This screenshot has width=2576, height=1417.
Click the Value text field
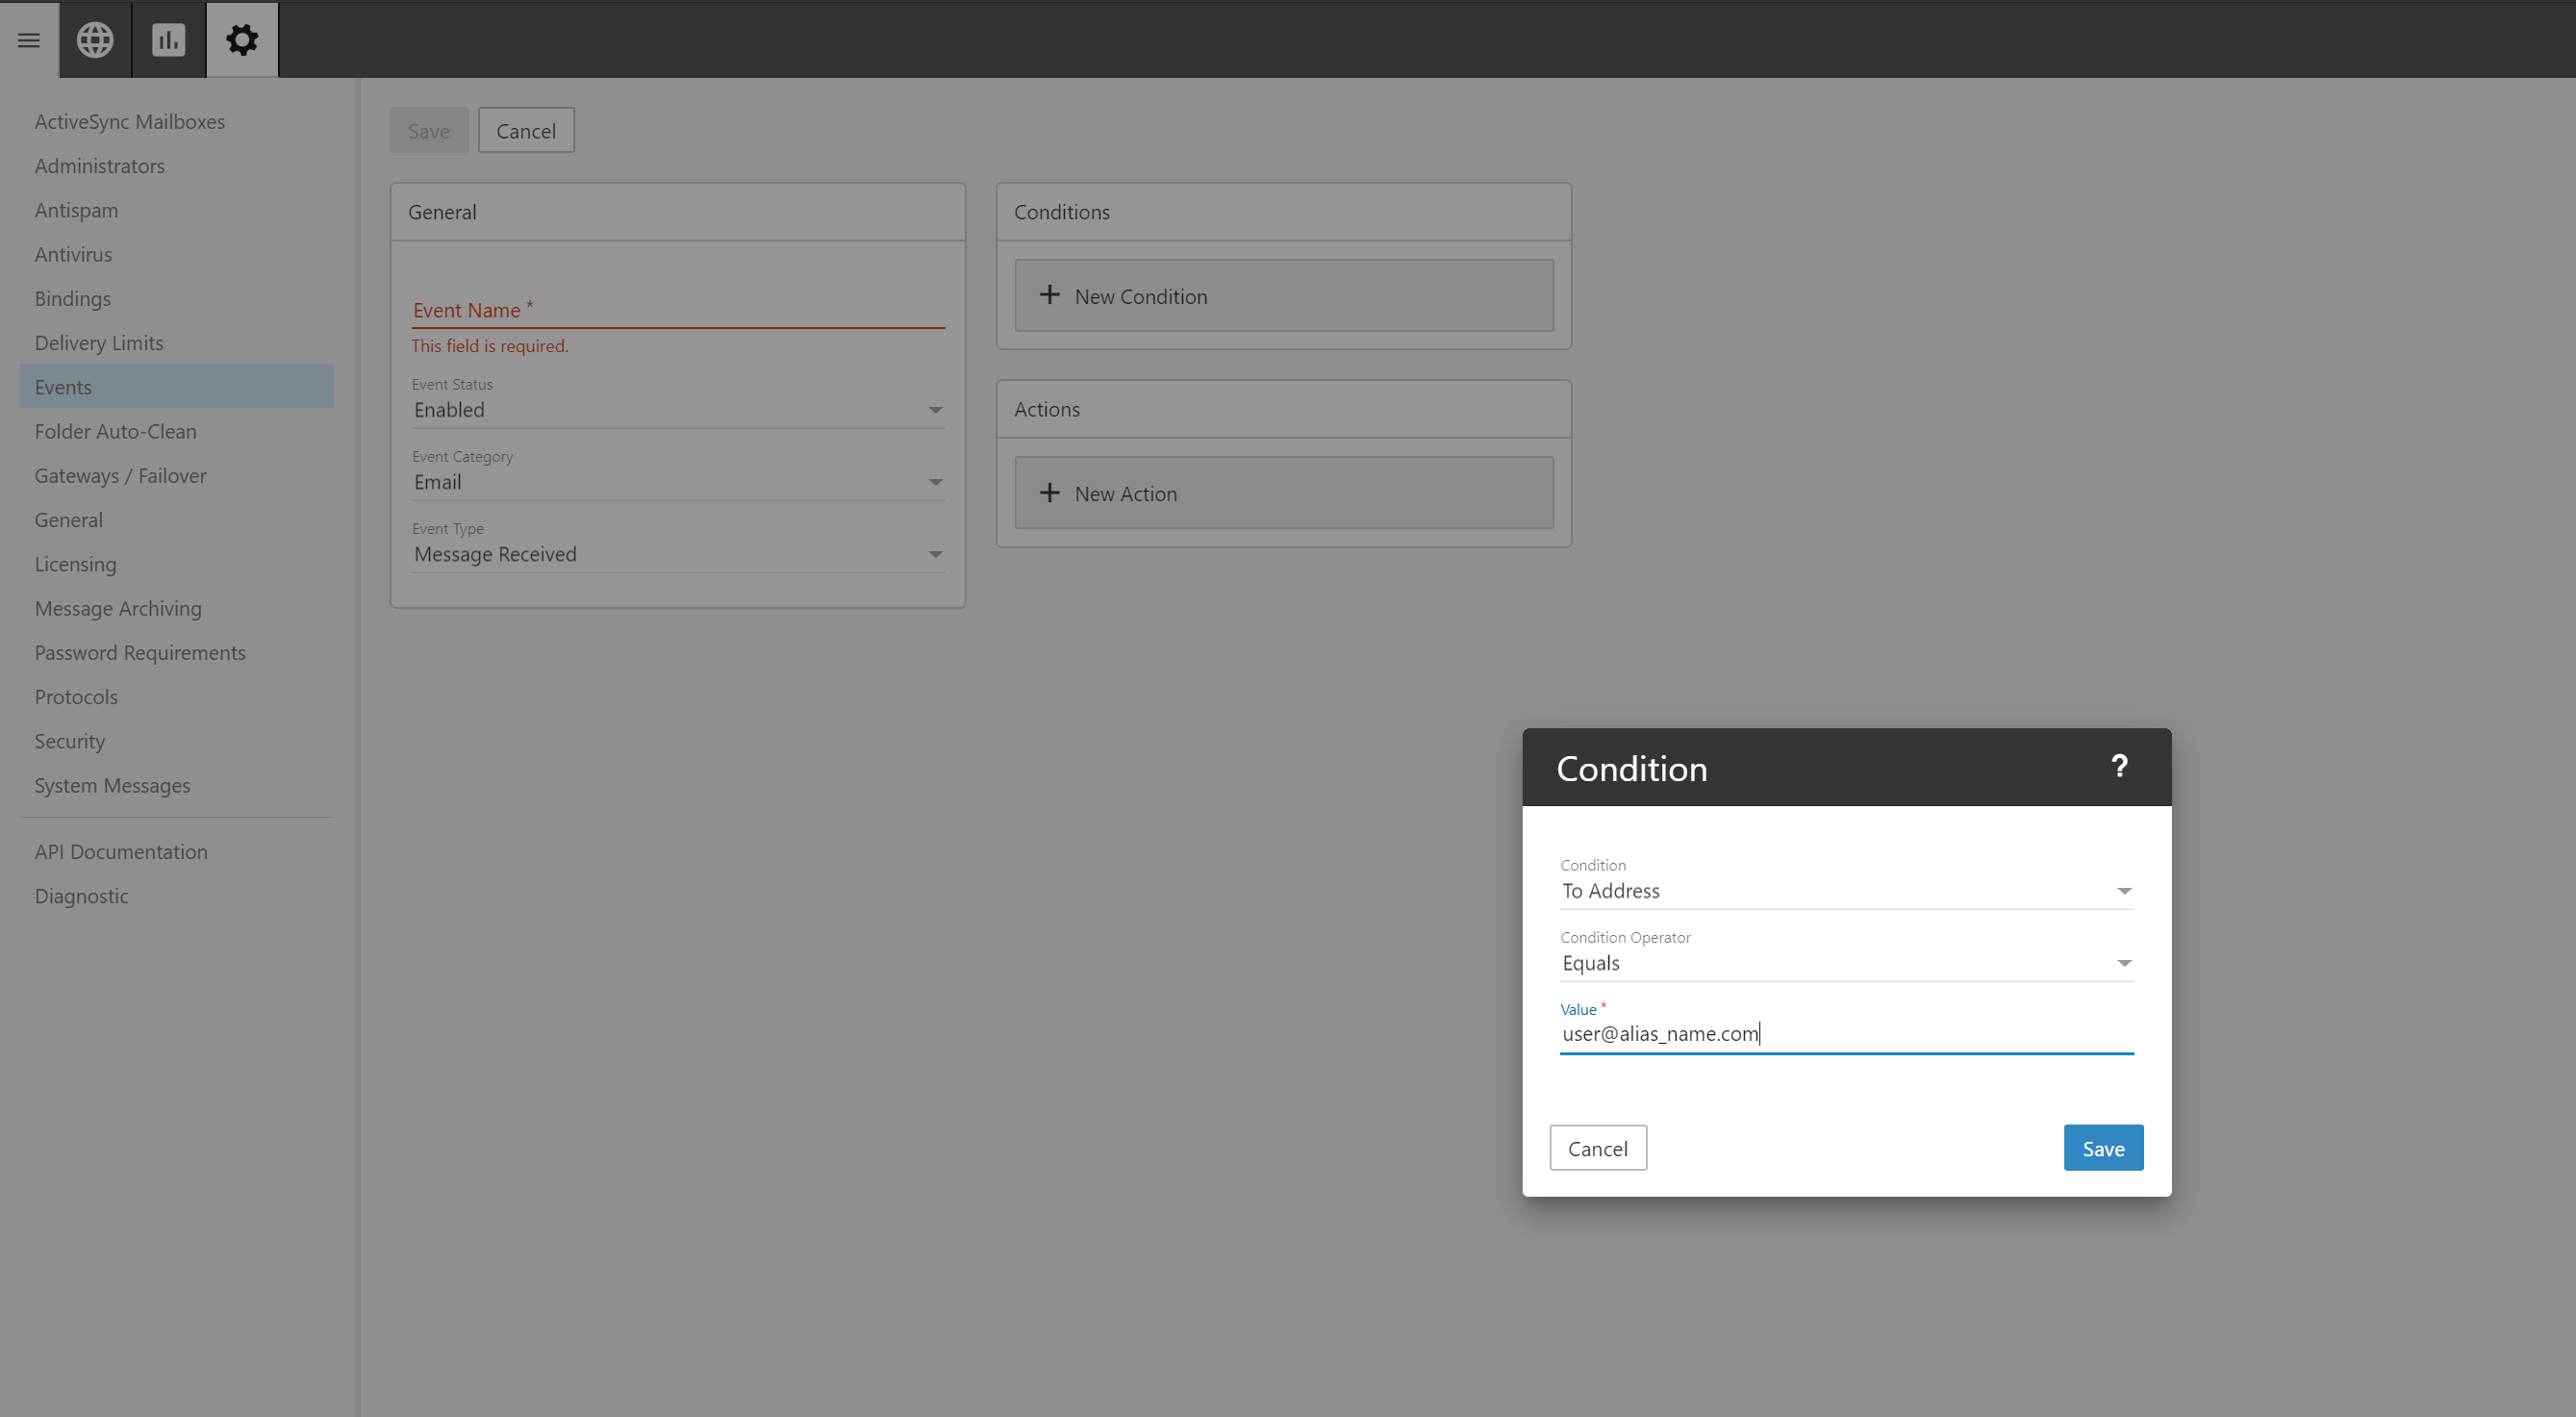point(1846,1034)
